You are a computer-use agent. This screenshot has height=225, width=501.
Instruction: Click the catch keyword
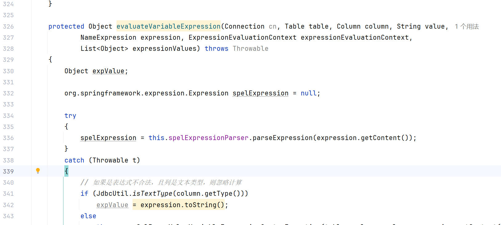pyautogui.click(x=74, y=160)
